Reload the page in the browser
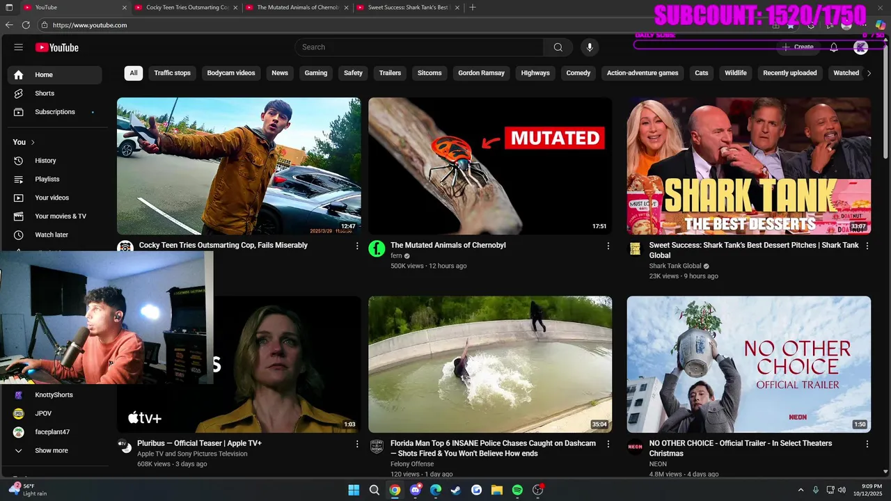 coord(26,25)
